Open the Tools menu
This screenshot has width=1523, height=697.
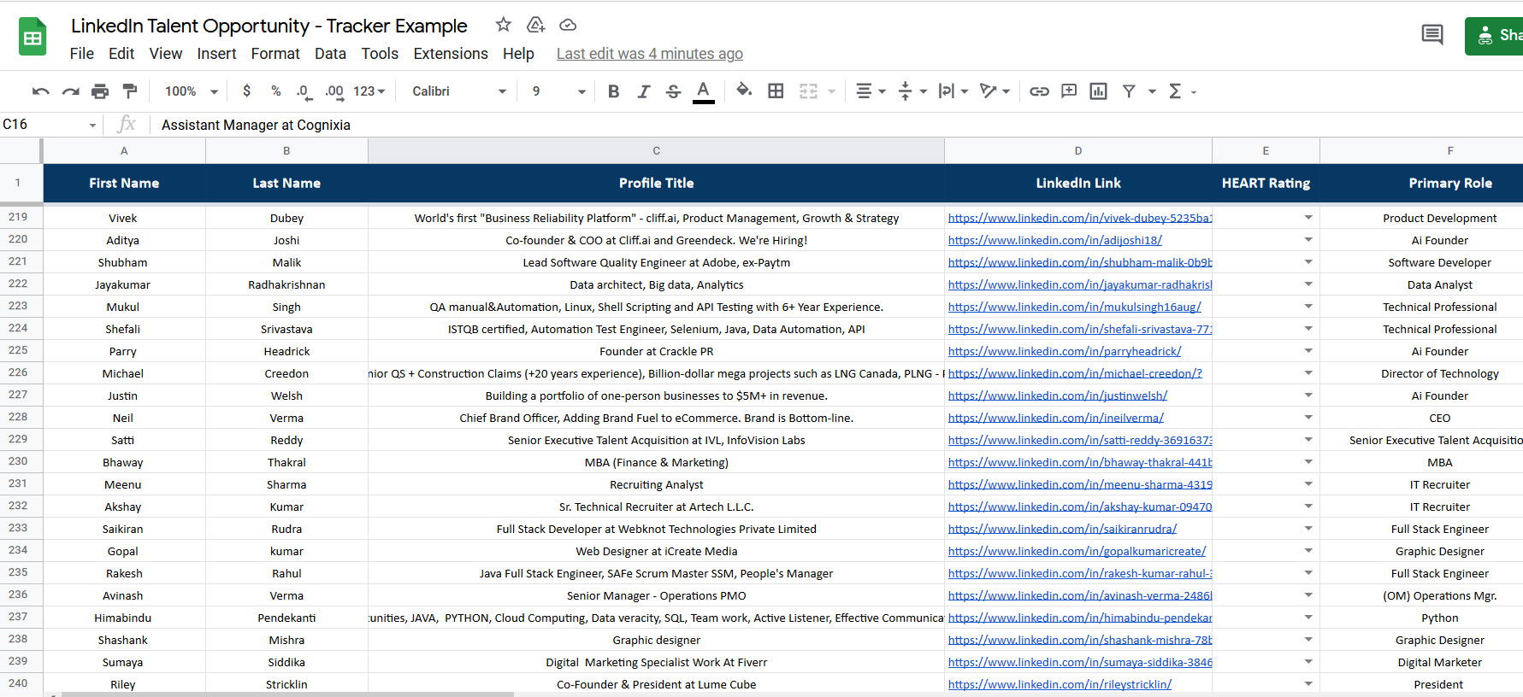(x=380, y=54)
